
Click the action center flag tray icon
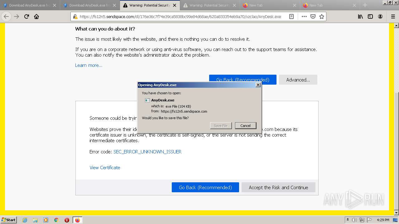369,220
